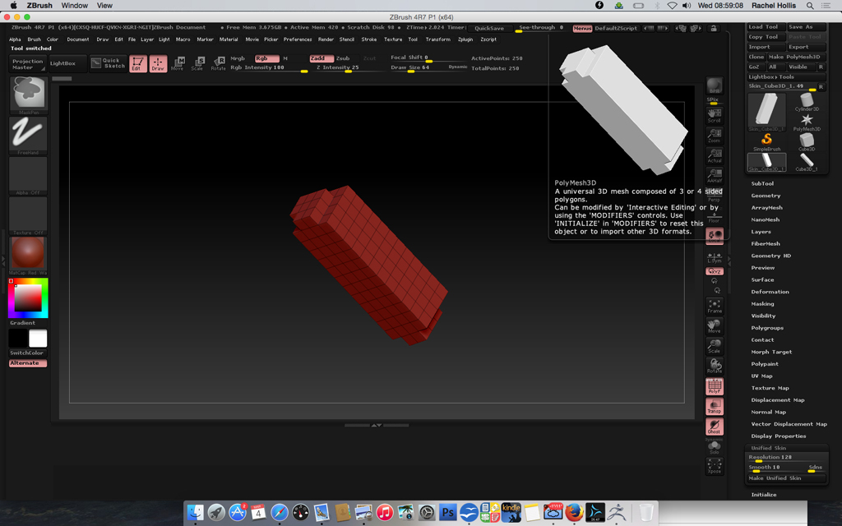Viewport: 842px width, 526px height.
Task: Click the Make PolyMesh3D button
Action: click(x=795, y=57)
